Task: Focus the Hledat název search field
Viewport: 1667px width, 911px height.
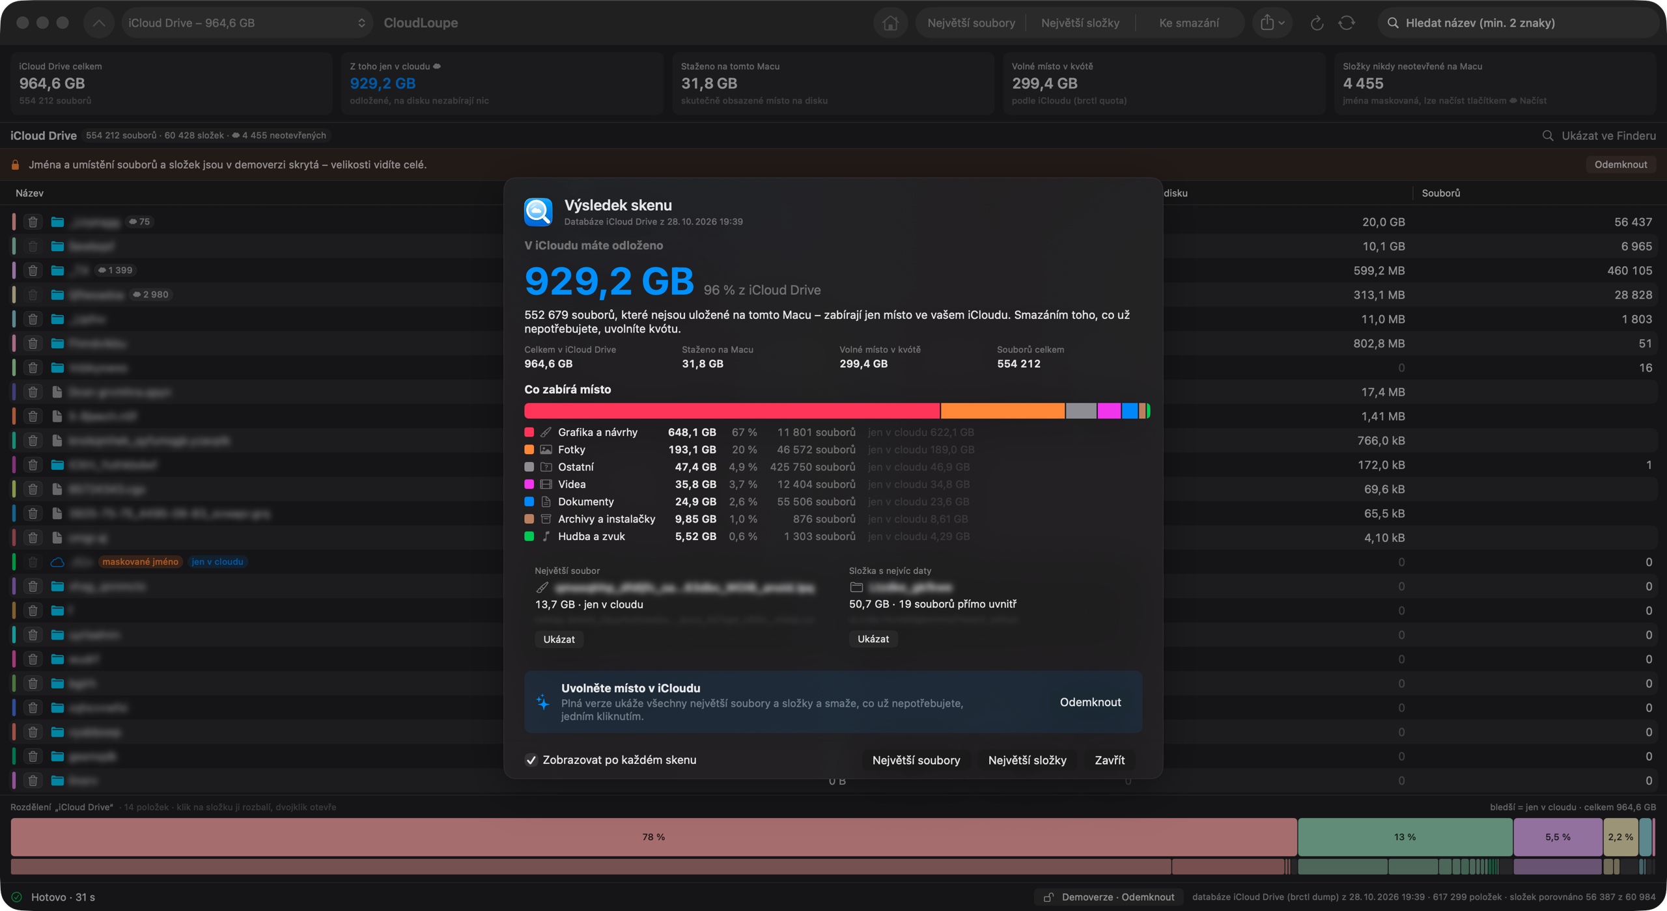Action: (x=1517, y=23)
